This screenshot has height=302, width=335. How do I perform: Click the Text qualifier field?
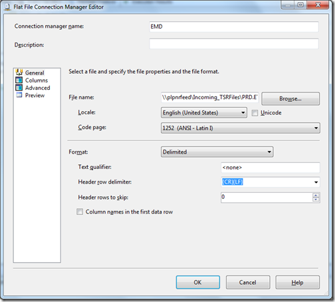271,168
